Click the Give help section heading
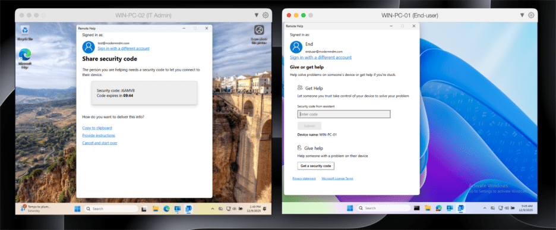The image size is (556, 230). pyautogui.click(x=314, y=148)
